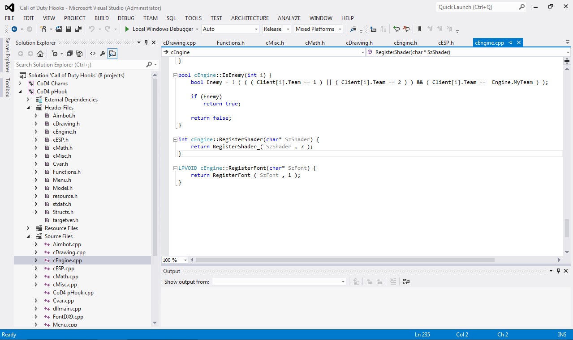Image resolution: width=573 pixels, height=340 pixels.
Task: Pin the Output panel with the pushpin
Action: pyautogui.click(x=558, y=271)
